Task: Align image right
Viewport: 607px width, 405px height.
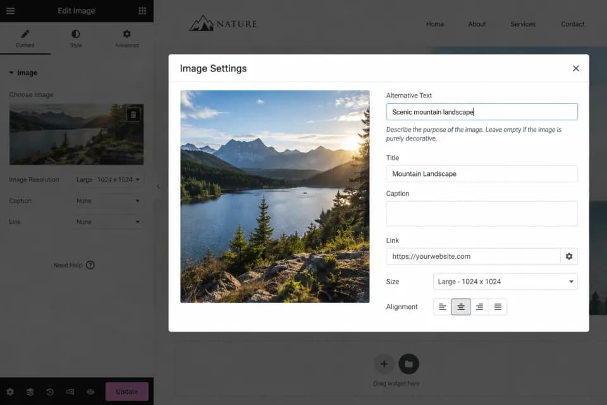Action: pos(479,307)
